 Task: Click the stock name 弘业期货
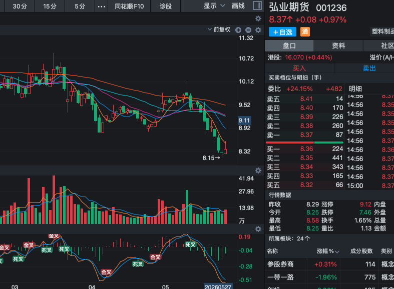(x=289, y=7)
